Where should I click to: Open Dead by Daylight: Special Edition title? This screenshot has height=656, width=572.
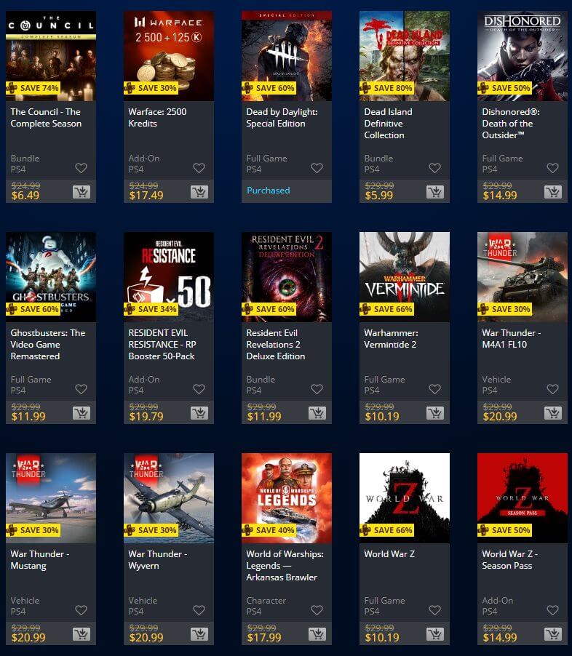[282, 118]
